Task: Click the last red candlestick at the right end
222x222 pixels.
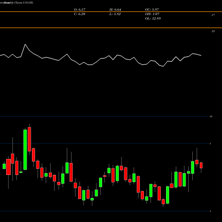Action: click(x=201, y=165)
